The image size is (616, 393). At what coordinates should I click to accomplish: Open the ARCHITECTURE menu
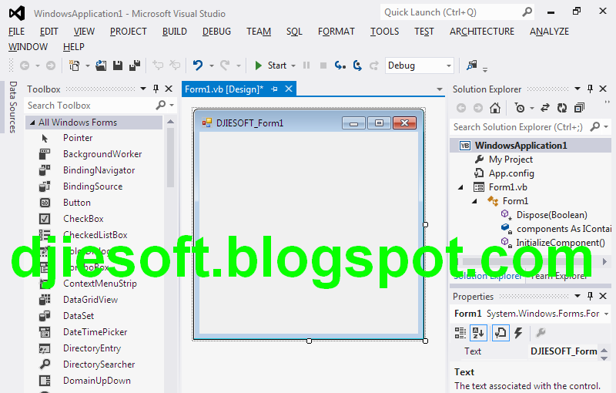point(482,32)
